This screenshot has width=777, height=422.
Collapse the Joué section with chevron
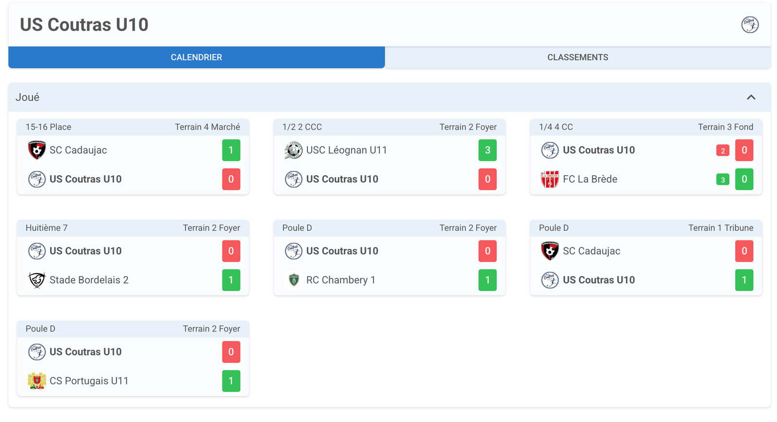(x=751, y=97)
